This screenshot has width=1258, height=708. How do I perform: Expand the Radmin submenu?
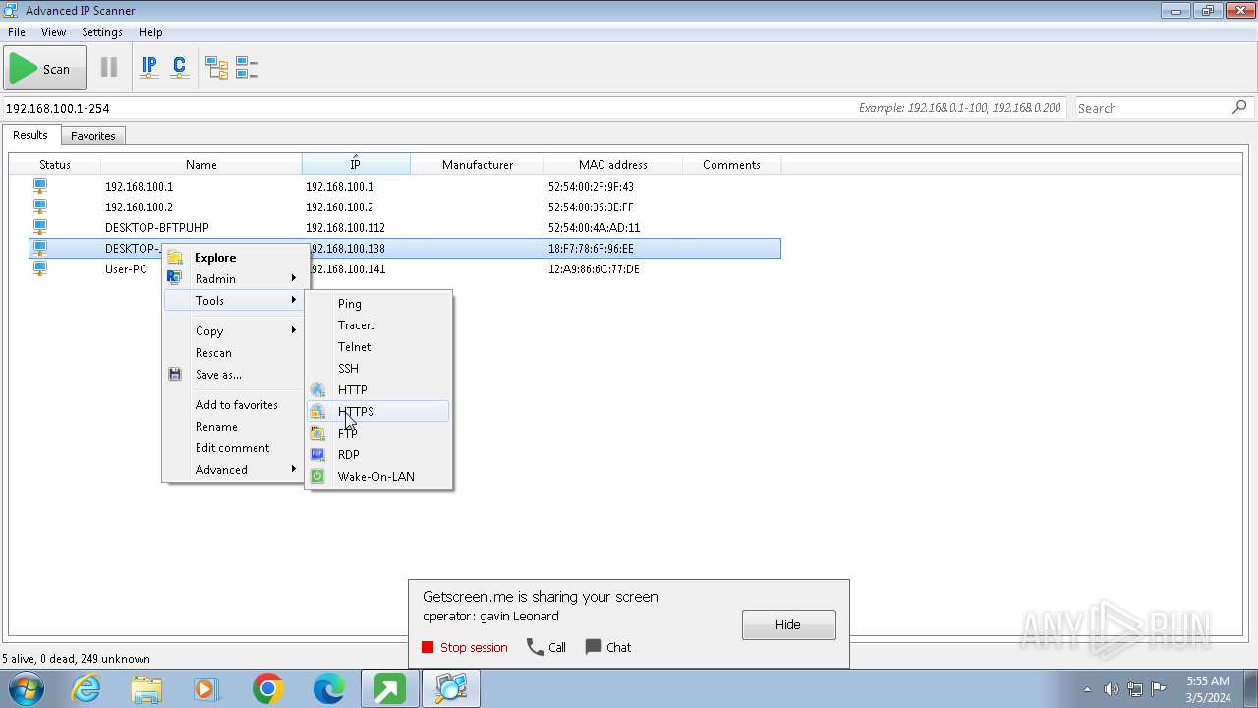(x=234, y=279)
